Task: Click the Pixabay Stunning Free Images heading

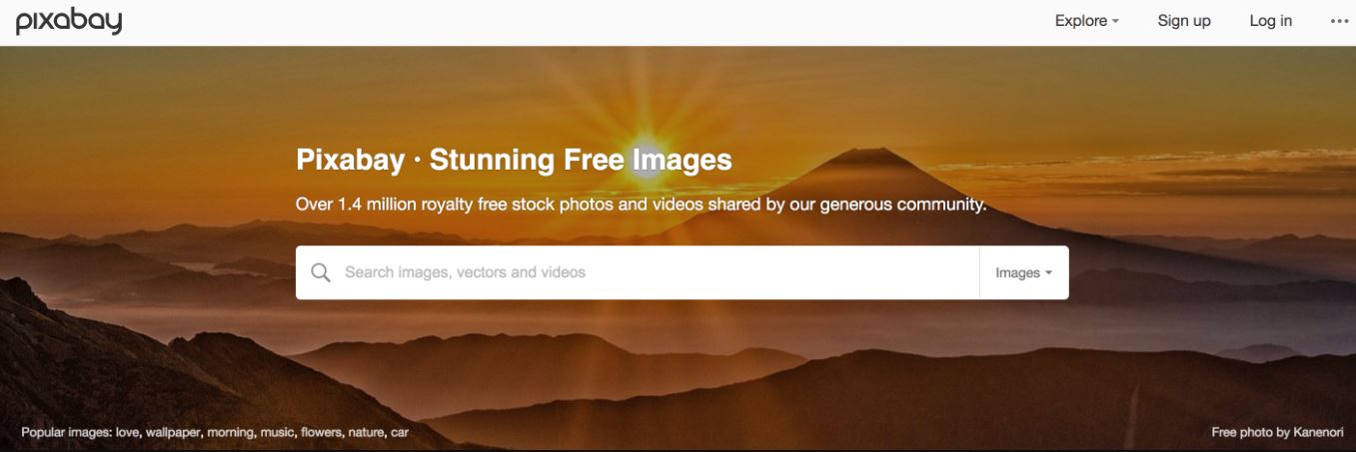Action: (514, 160)
